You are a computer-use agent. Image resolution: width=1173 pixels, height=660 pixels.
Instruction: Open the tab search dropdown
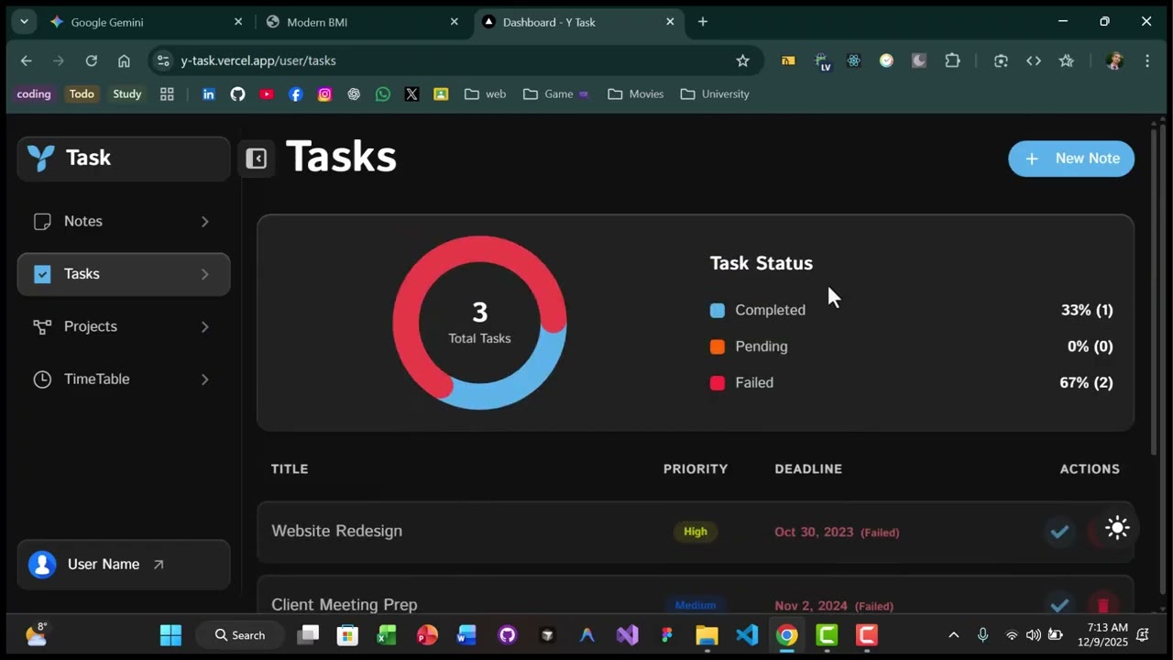click(x=24, y=21)
